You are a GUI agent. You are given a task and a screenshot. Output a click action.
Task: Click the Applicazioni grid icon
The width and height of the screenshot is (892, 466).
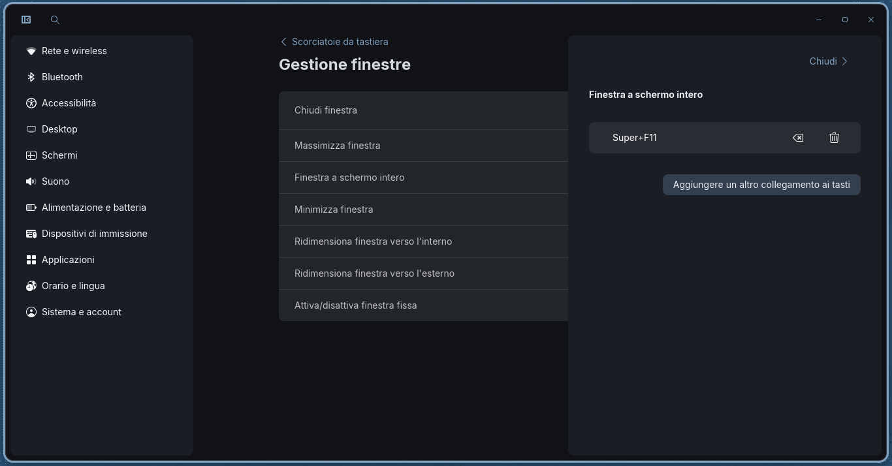[x=31, y=260]
